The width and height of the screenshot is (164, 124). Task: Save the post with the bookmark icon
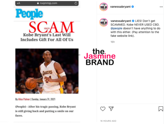click(x=161, y=109)
